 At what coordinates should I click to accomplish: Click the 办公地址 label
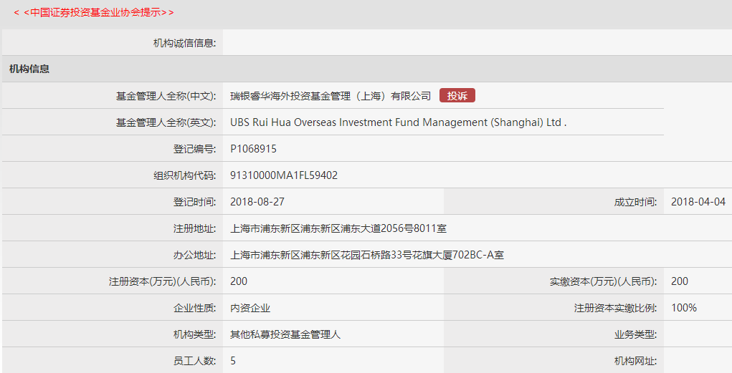(195, 255)
